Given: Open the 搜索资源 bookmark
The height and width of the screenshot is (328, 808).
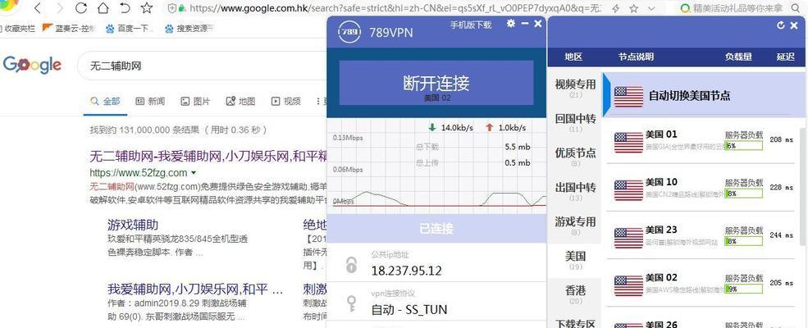Looking at the screenshot, I should click(x=189, y=29).
